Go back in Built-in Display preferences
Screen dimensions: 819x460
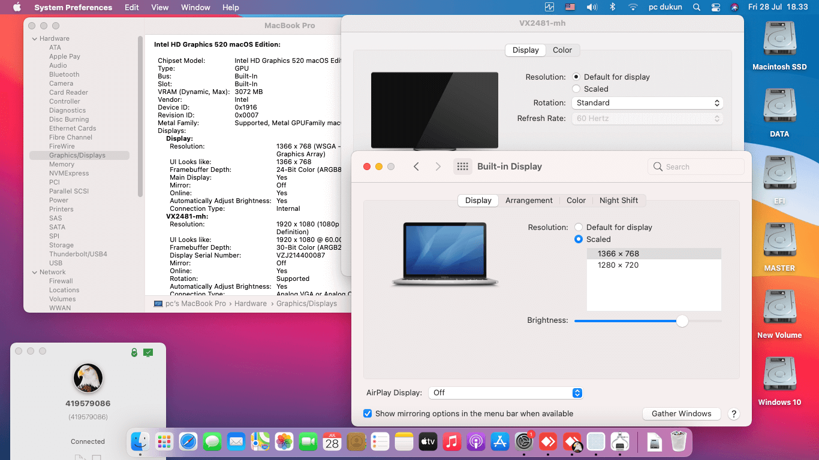coord(416,167)
